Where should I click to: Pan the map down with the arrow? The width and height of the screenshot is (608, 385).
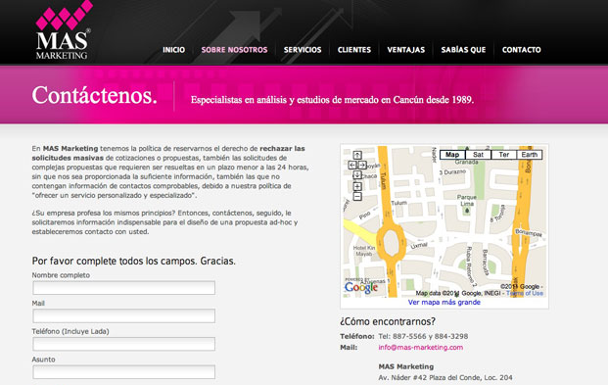point(357,175)
